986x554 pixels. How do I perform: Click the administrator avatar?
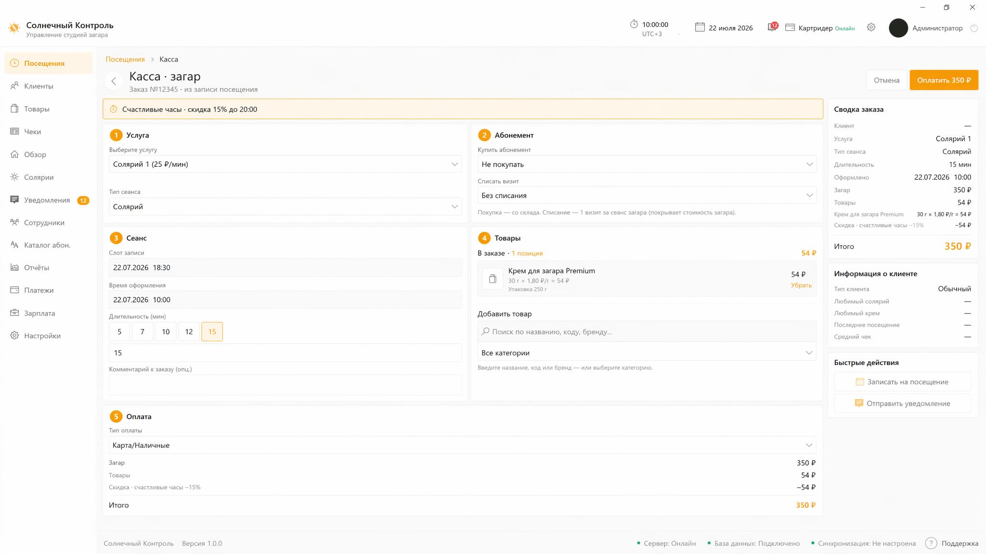click(x=898, y=28)
